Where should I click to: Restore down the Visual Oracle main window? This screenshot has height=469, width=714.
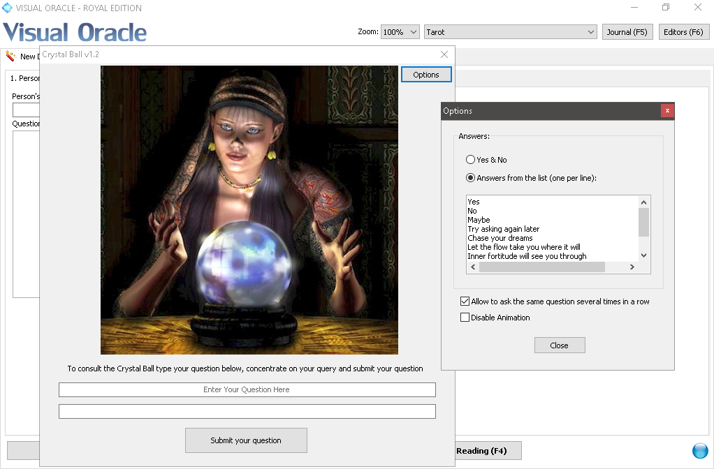tap(666, 7)
